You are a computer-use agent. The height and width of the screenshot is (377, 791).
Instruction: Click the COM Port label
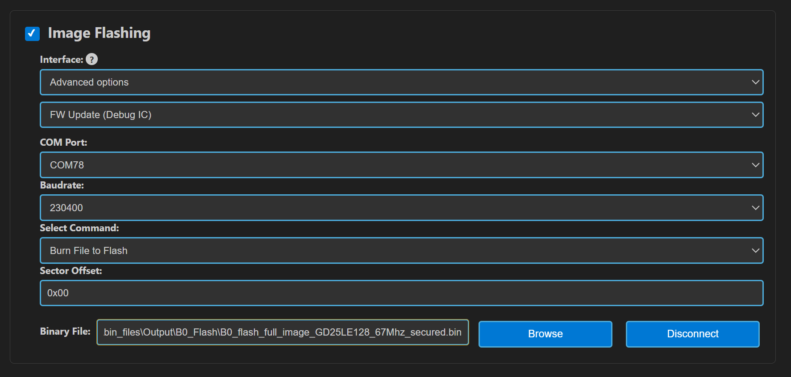pyautogui.click(x=63, y=143)
